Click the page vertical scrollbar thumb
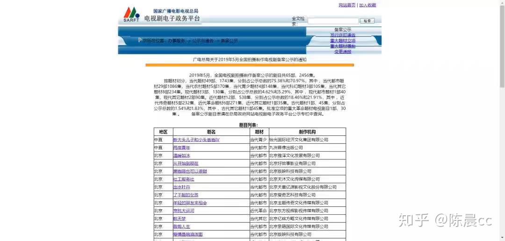This screenshot has height=241, width=505. coord(502,46)
